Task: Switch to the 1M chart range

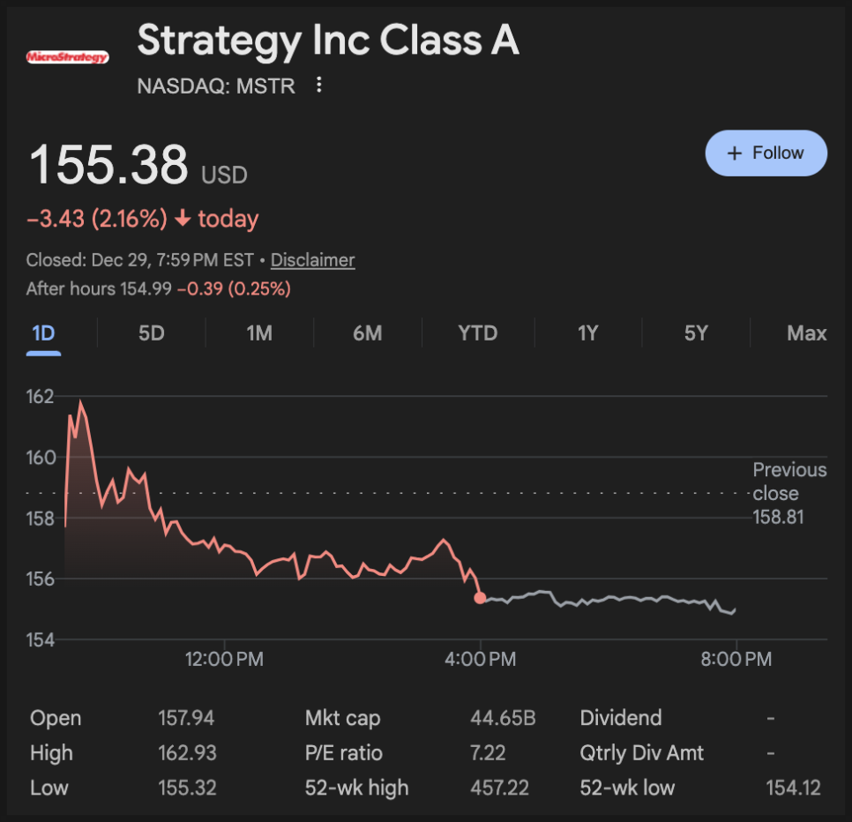Action: pos(259,333)
